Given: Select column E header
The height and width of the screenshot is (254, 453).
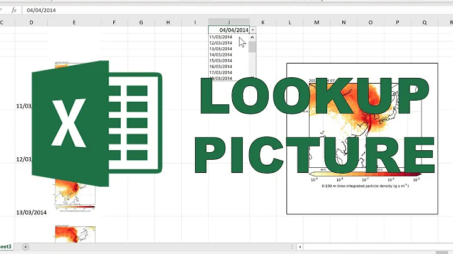Looking at the screenshot, I should pos(74,22).
